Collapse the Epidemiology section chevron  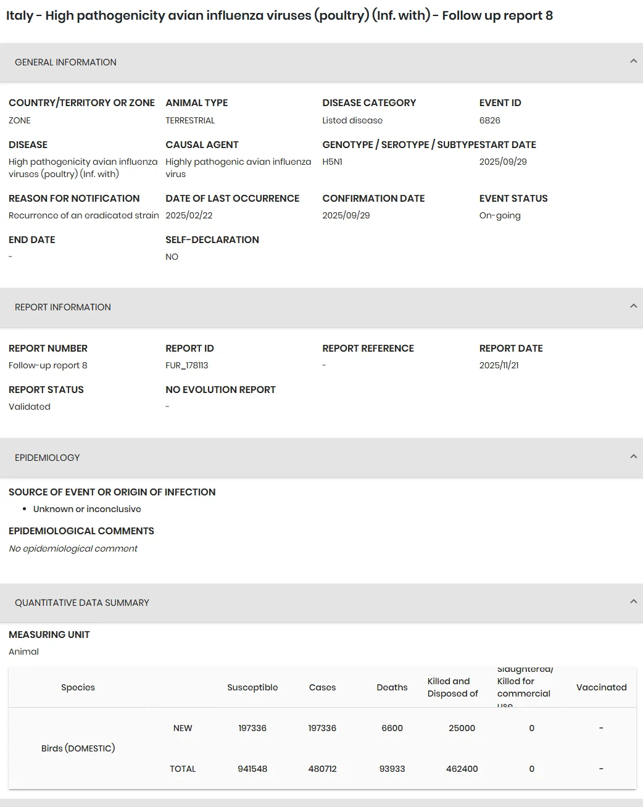(633, 457)
